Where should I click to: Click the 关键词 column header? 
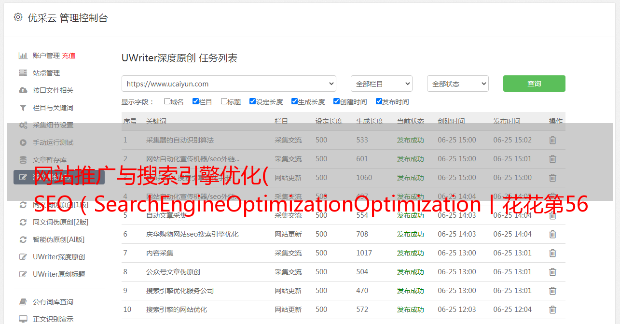[156, 121]
